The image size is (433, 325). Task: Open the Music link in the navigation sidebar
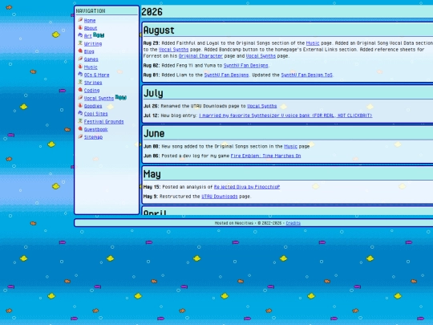pyautogui.click(x=91, y=67)
